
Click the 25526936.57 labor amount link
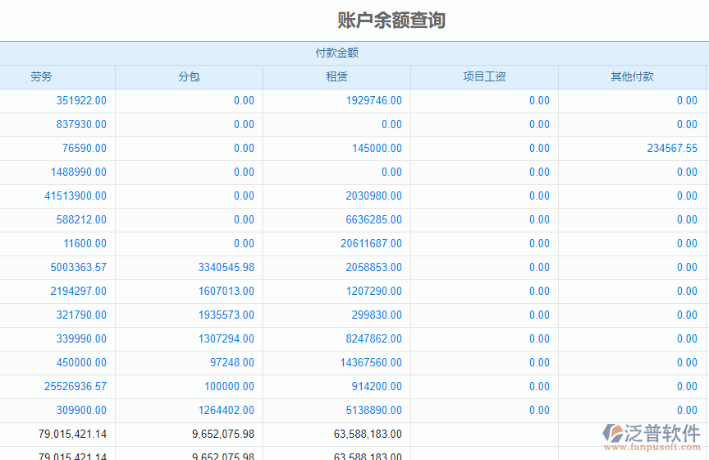pyautogui.click(x=75, y=387)
